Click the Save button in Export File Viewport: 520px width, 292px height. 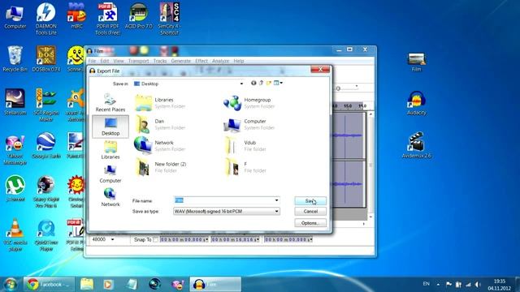310,200
